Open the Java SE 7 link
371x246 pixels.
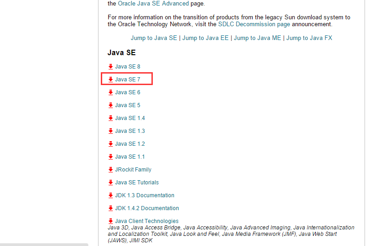128,80
